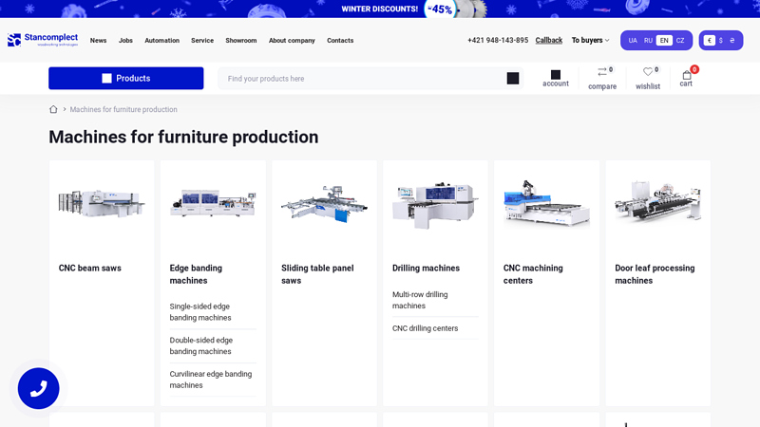Open Door leaf processing machines title
760x427 pixels.
[655, 274]
